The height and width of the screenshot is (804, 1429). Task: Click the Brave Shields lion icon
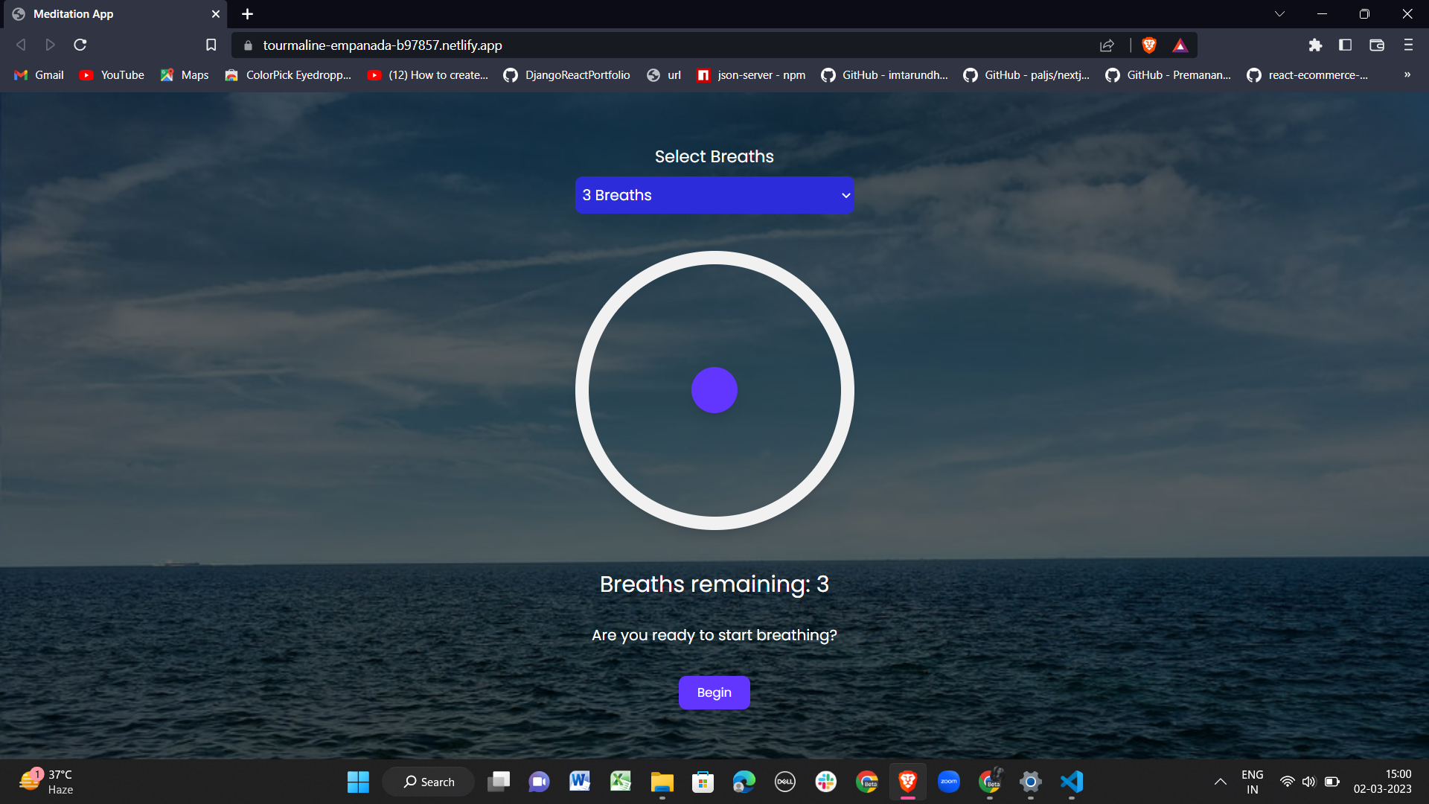point(1149,45)
